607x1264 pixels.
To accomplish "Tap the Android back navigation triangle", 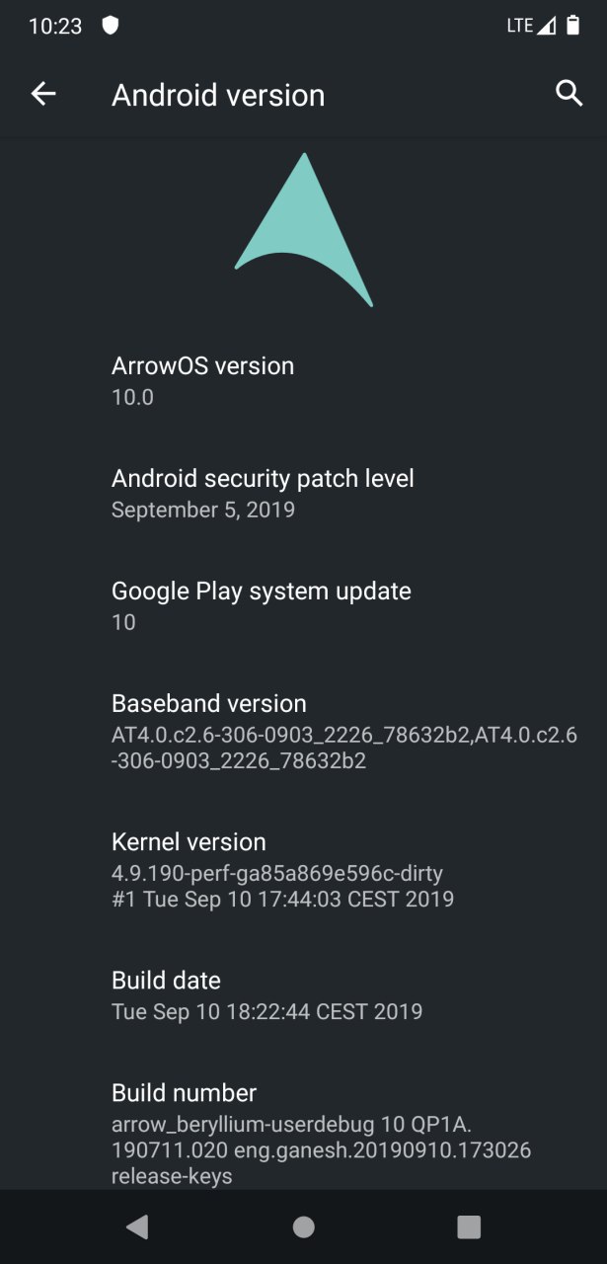I will tap(137, 1226).
